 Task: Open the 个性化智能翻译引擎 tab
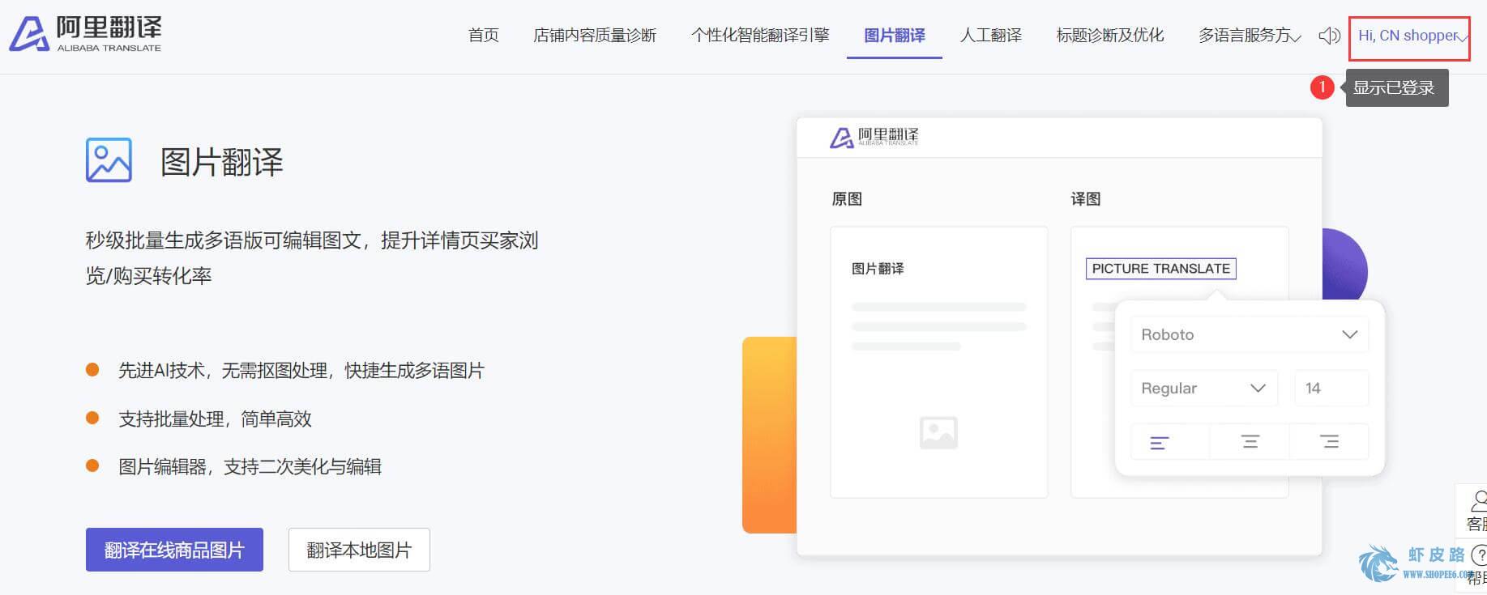click(x=760, y=35)
